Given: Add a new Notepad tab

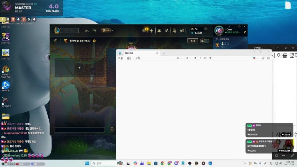Looking at the screenshot, I should tap(164, 53).
